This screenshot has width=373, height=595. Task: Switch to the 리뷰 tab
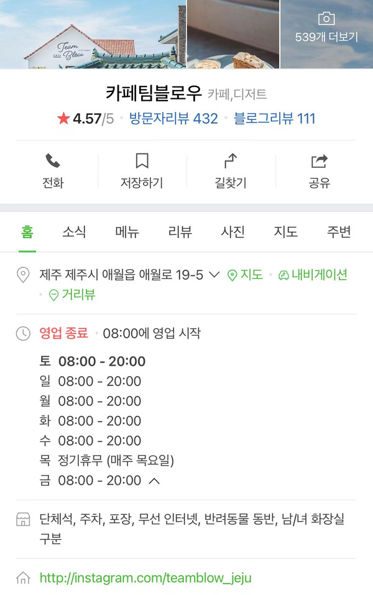[x=180, y=233]
